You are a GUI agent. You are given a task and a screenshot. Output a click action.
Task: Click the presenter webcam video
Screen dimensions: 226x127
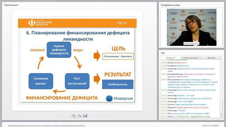tap(191, 28)
